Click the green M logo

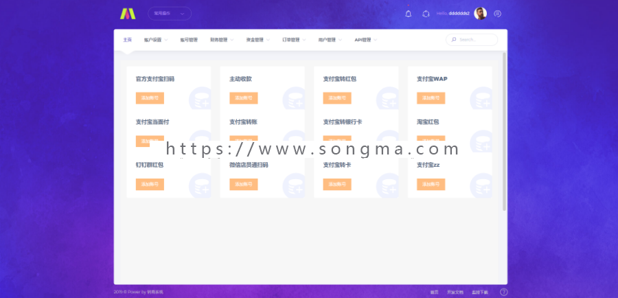(128, 14)
